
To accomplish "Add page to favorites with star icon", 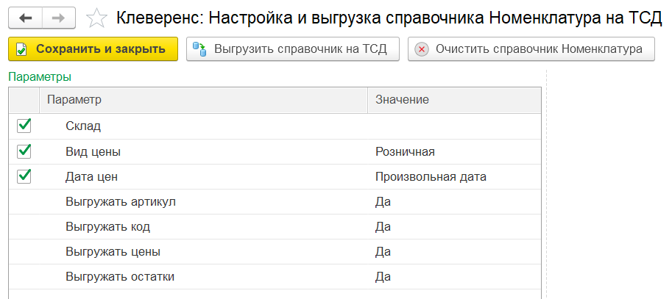I will 96,18.
